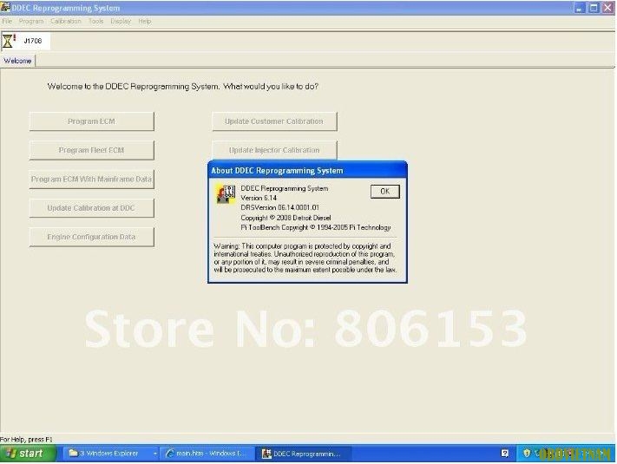This screenshot has height=464, width=617.
Task: Open the File menu
Action: click(x=7, y=21)
